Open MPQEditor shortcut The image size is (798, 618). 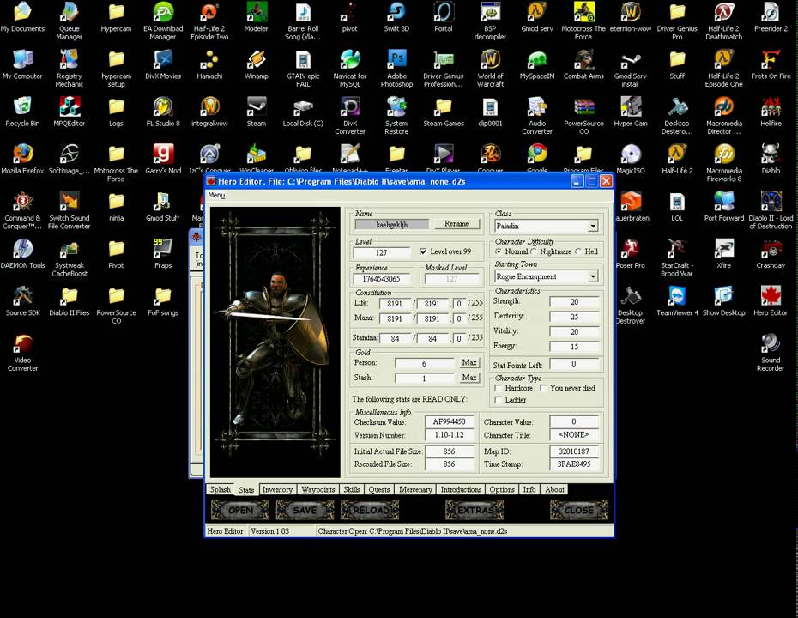[x=70, y=112]
